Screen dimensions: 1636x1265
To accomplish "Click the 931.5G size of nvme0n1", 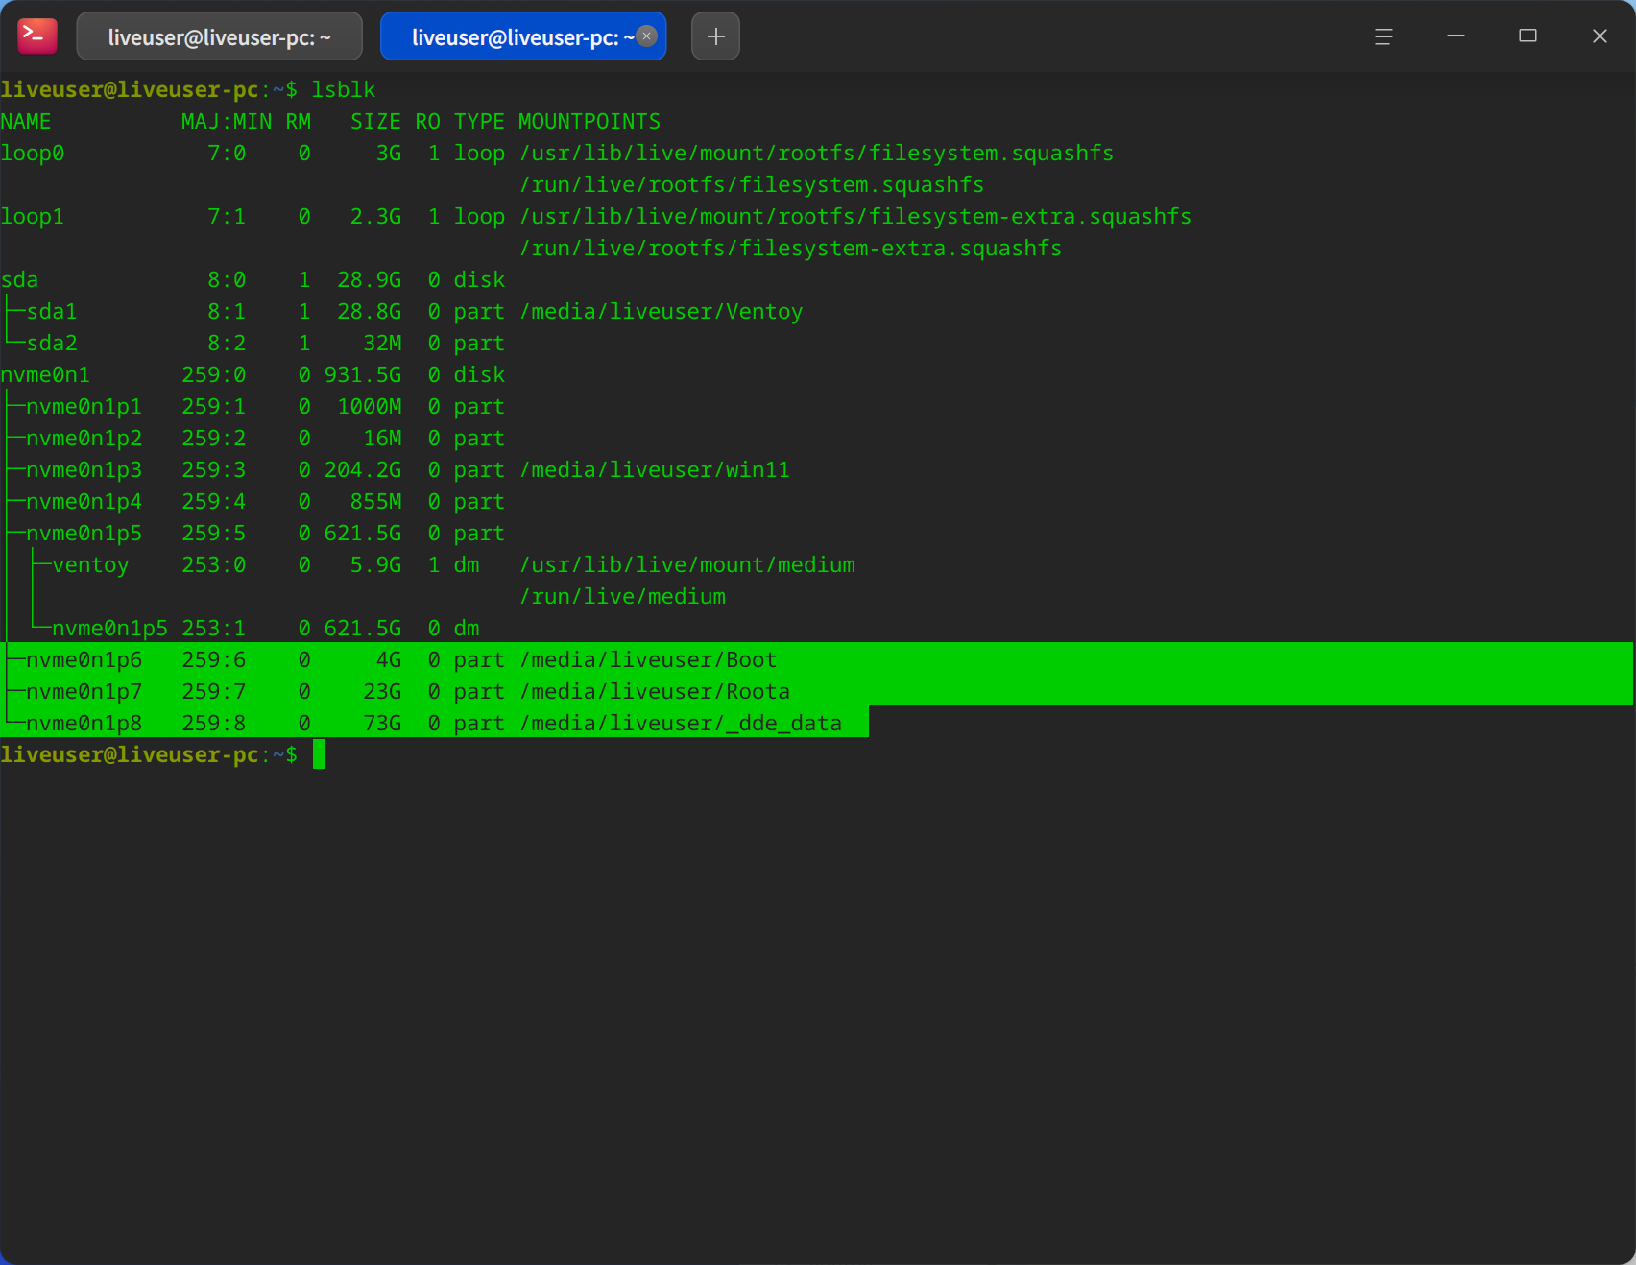I will coord(363,375).
